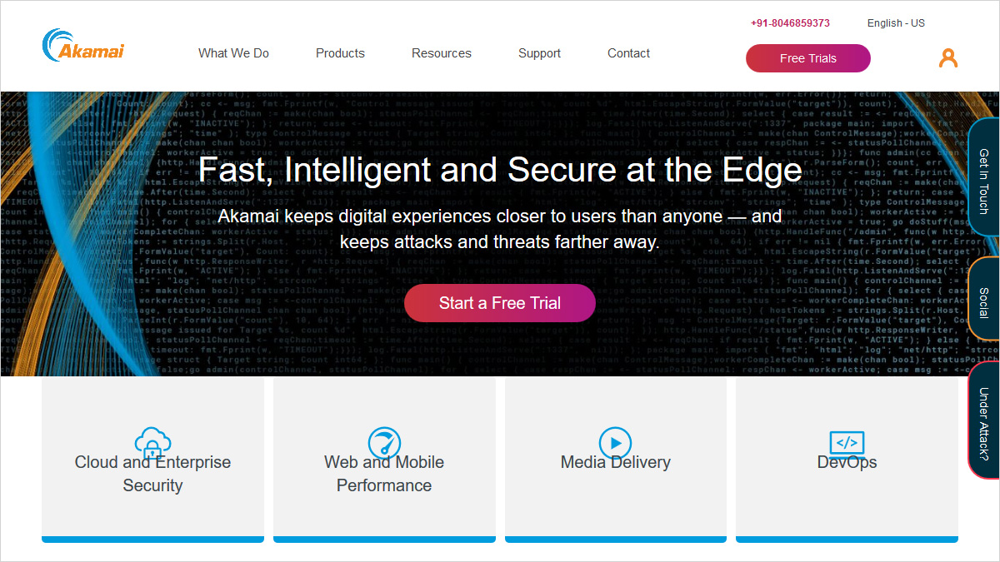This screenshot has height=562, width=1000.
Task: Open the Under Attack? side tab
Action: click(984, 423)
